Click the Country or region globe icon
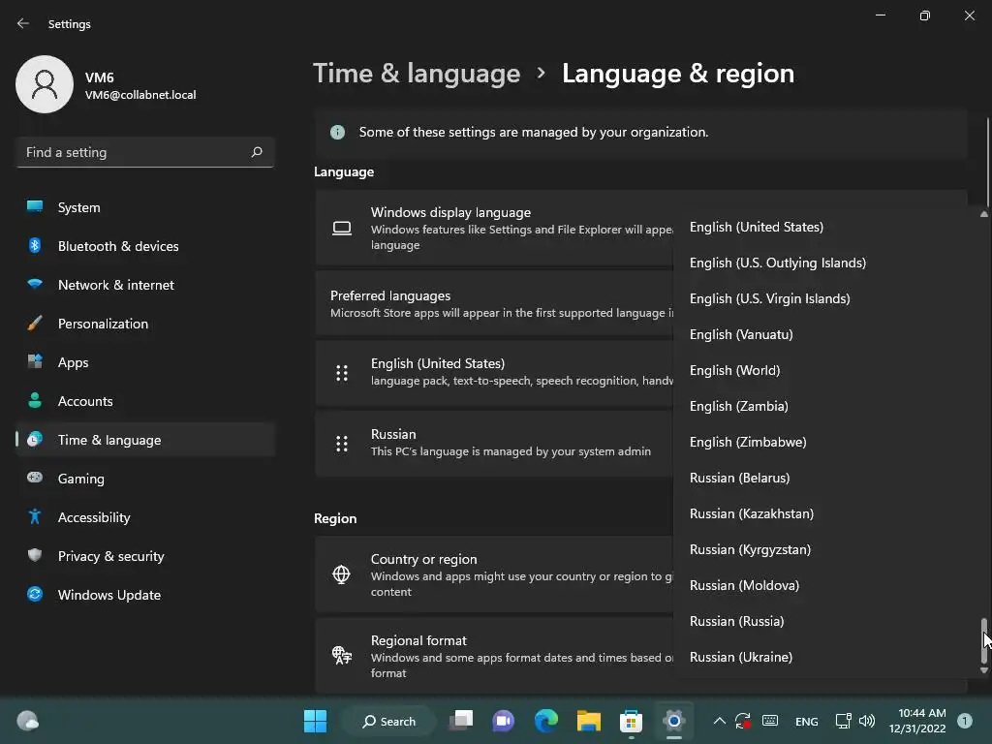This screenshot has width=992, height=744. point(342,574)
